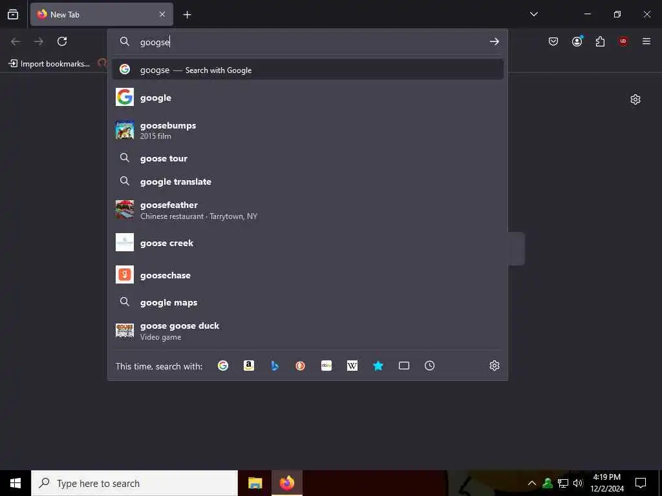Choose goosefeather Chinese restaurant suggestion
Viewport: 662px width, 496px height.
click(307, 210)
